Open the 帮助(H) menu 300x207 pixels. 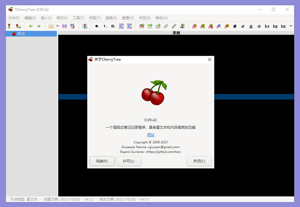tap(161, 18)
